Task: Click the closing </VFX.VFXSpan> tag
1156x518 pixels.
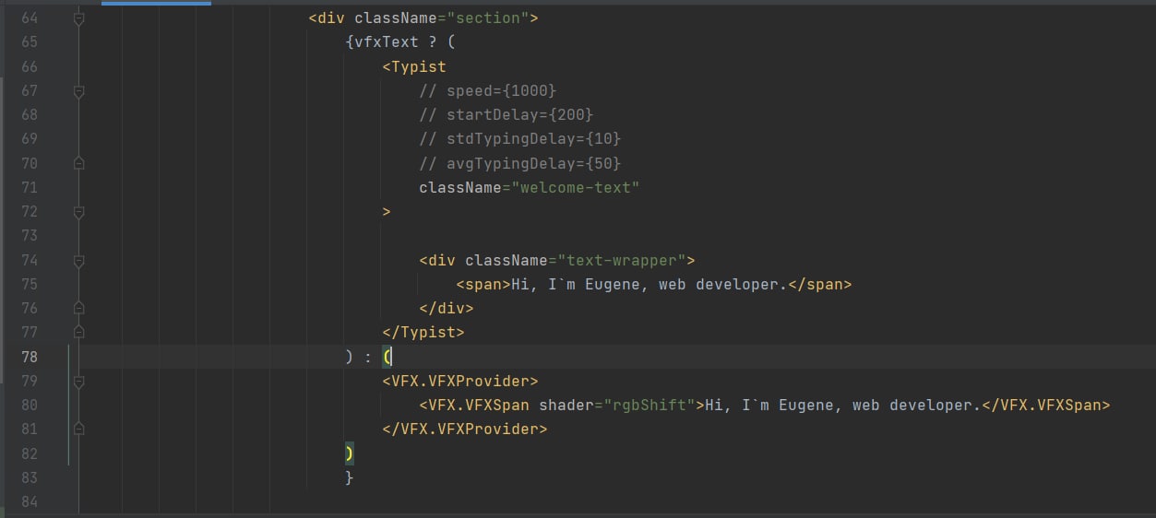Action: [1045, 405]
